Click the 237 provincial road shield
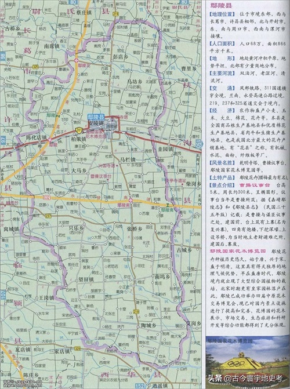290x389 pixels. point(48,216)
